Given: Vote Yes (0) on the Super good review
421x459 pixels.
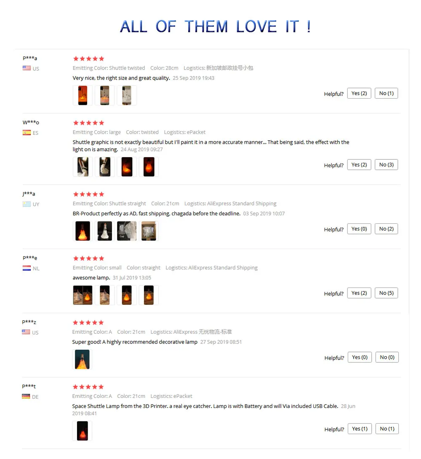Looking at the screenshot, I should (x=360, y=357).
